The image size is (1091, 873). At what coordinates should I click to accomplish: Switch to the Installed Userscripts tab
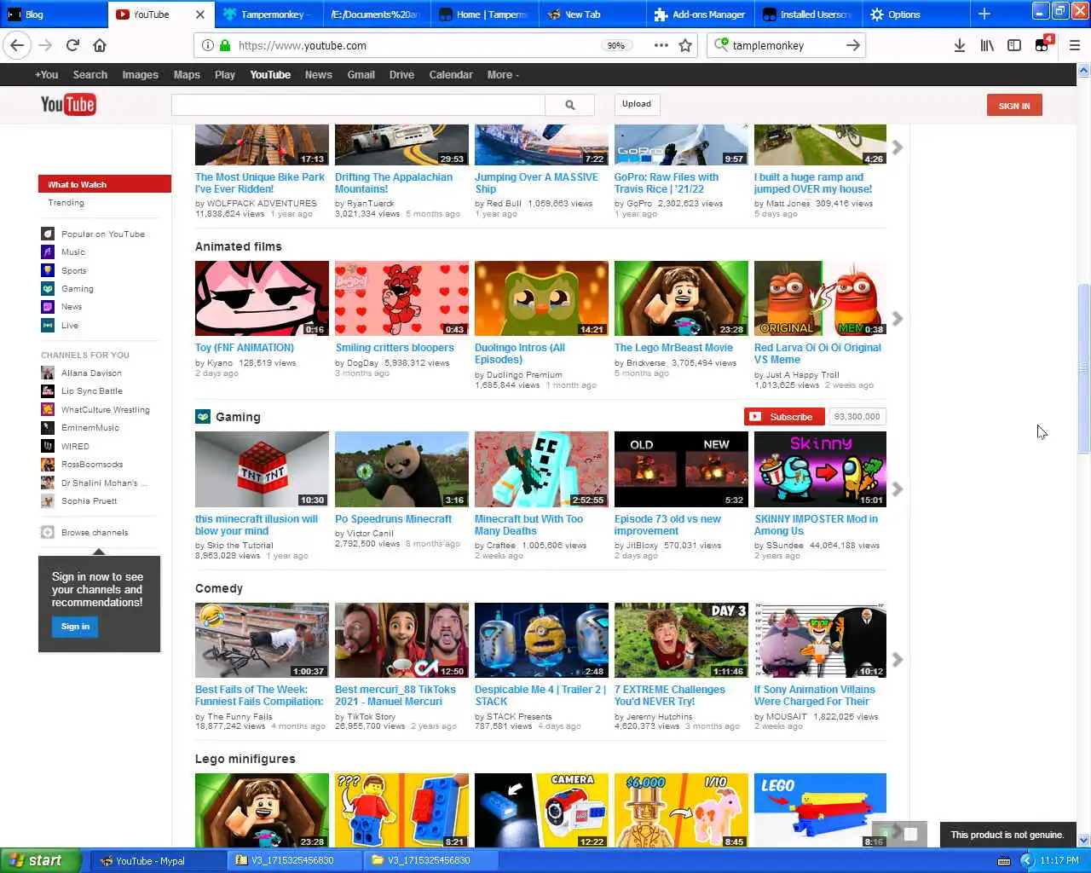pos(807,14)
